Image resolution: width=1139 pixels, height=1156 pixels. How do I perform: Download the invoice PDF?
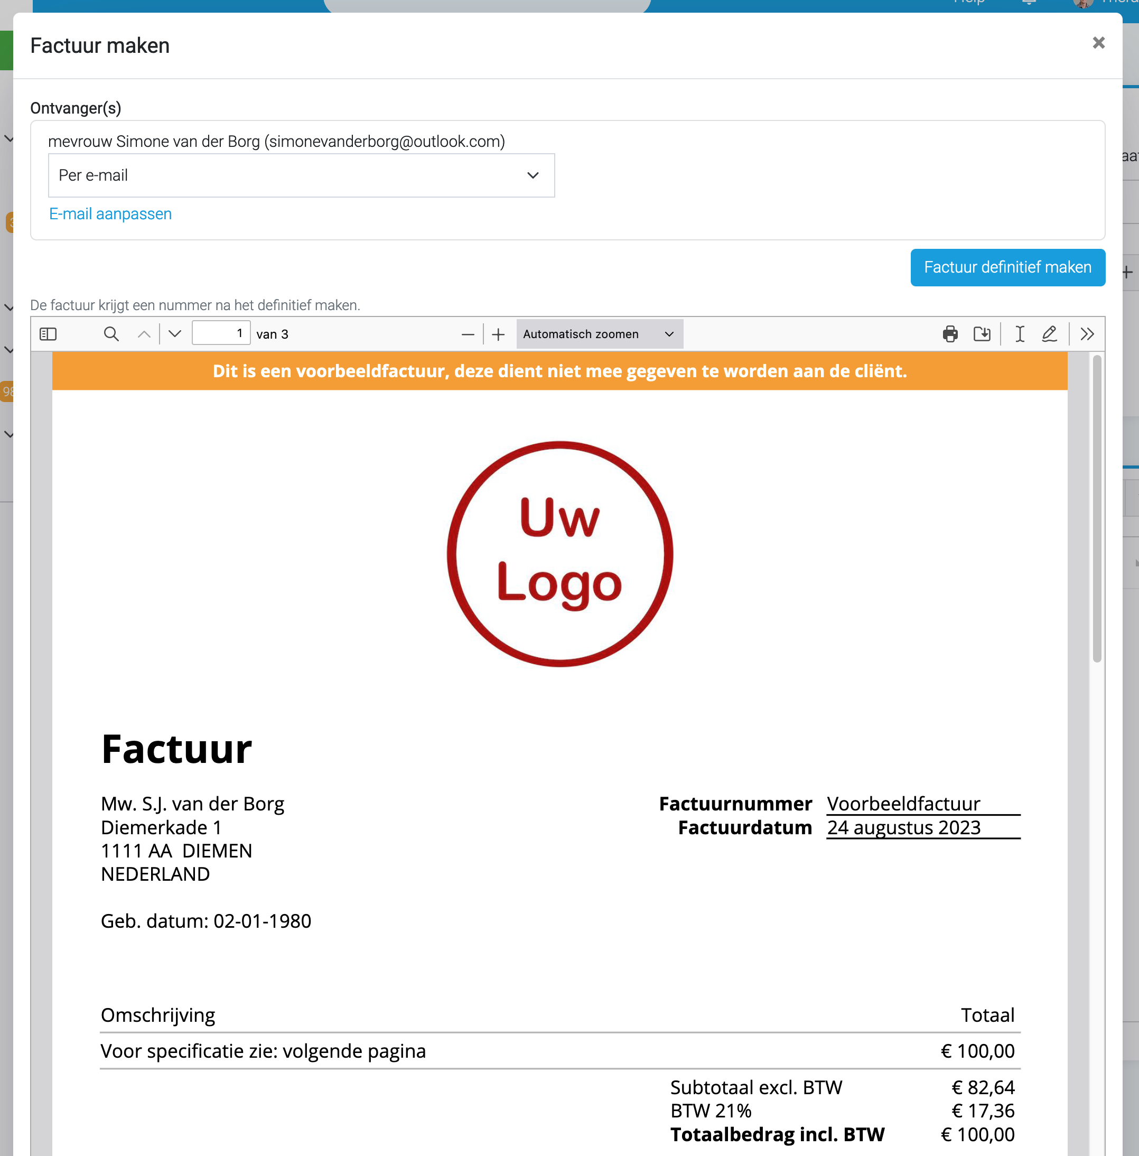coord(982,334)
